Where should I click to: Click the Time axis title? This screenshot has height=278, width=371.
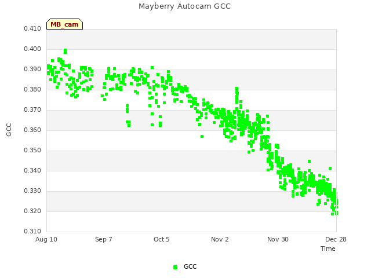click(328, 248)
